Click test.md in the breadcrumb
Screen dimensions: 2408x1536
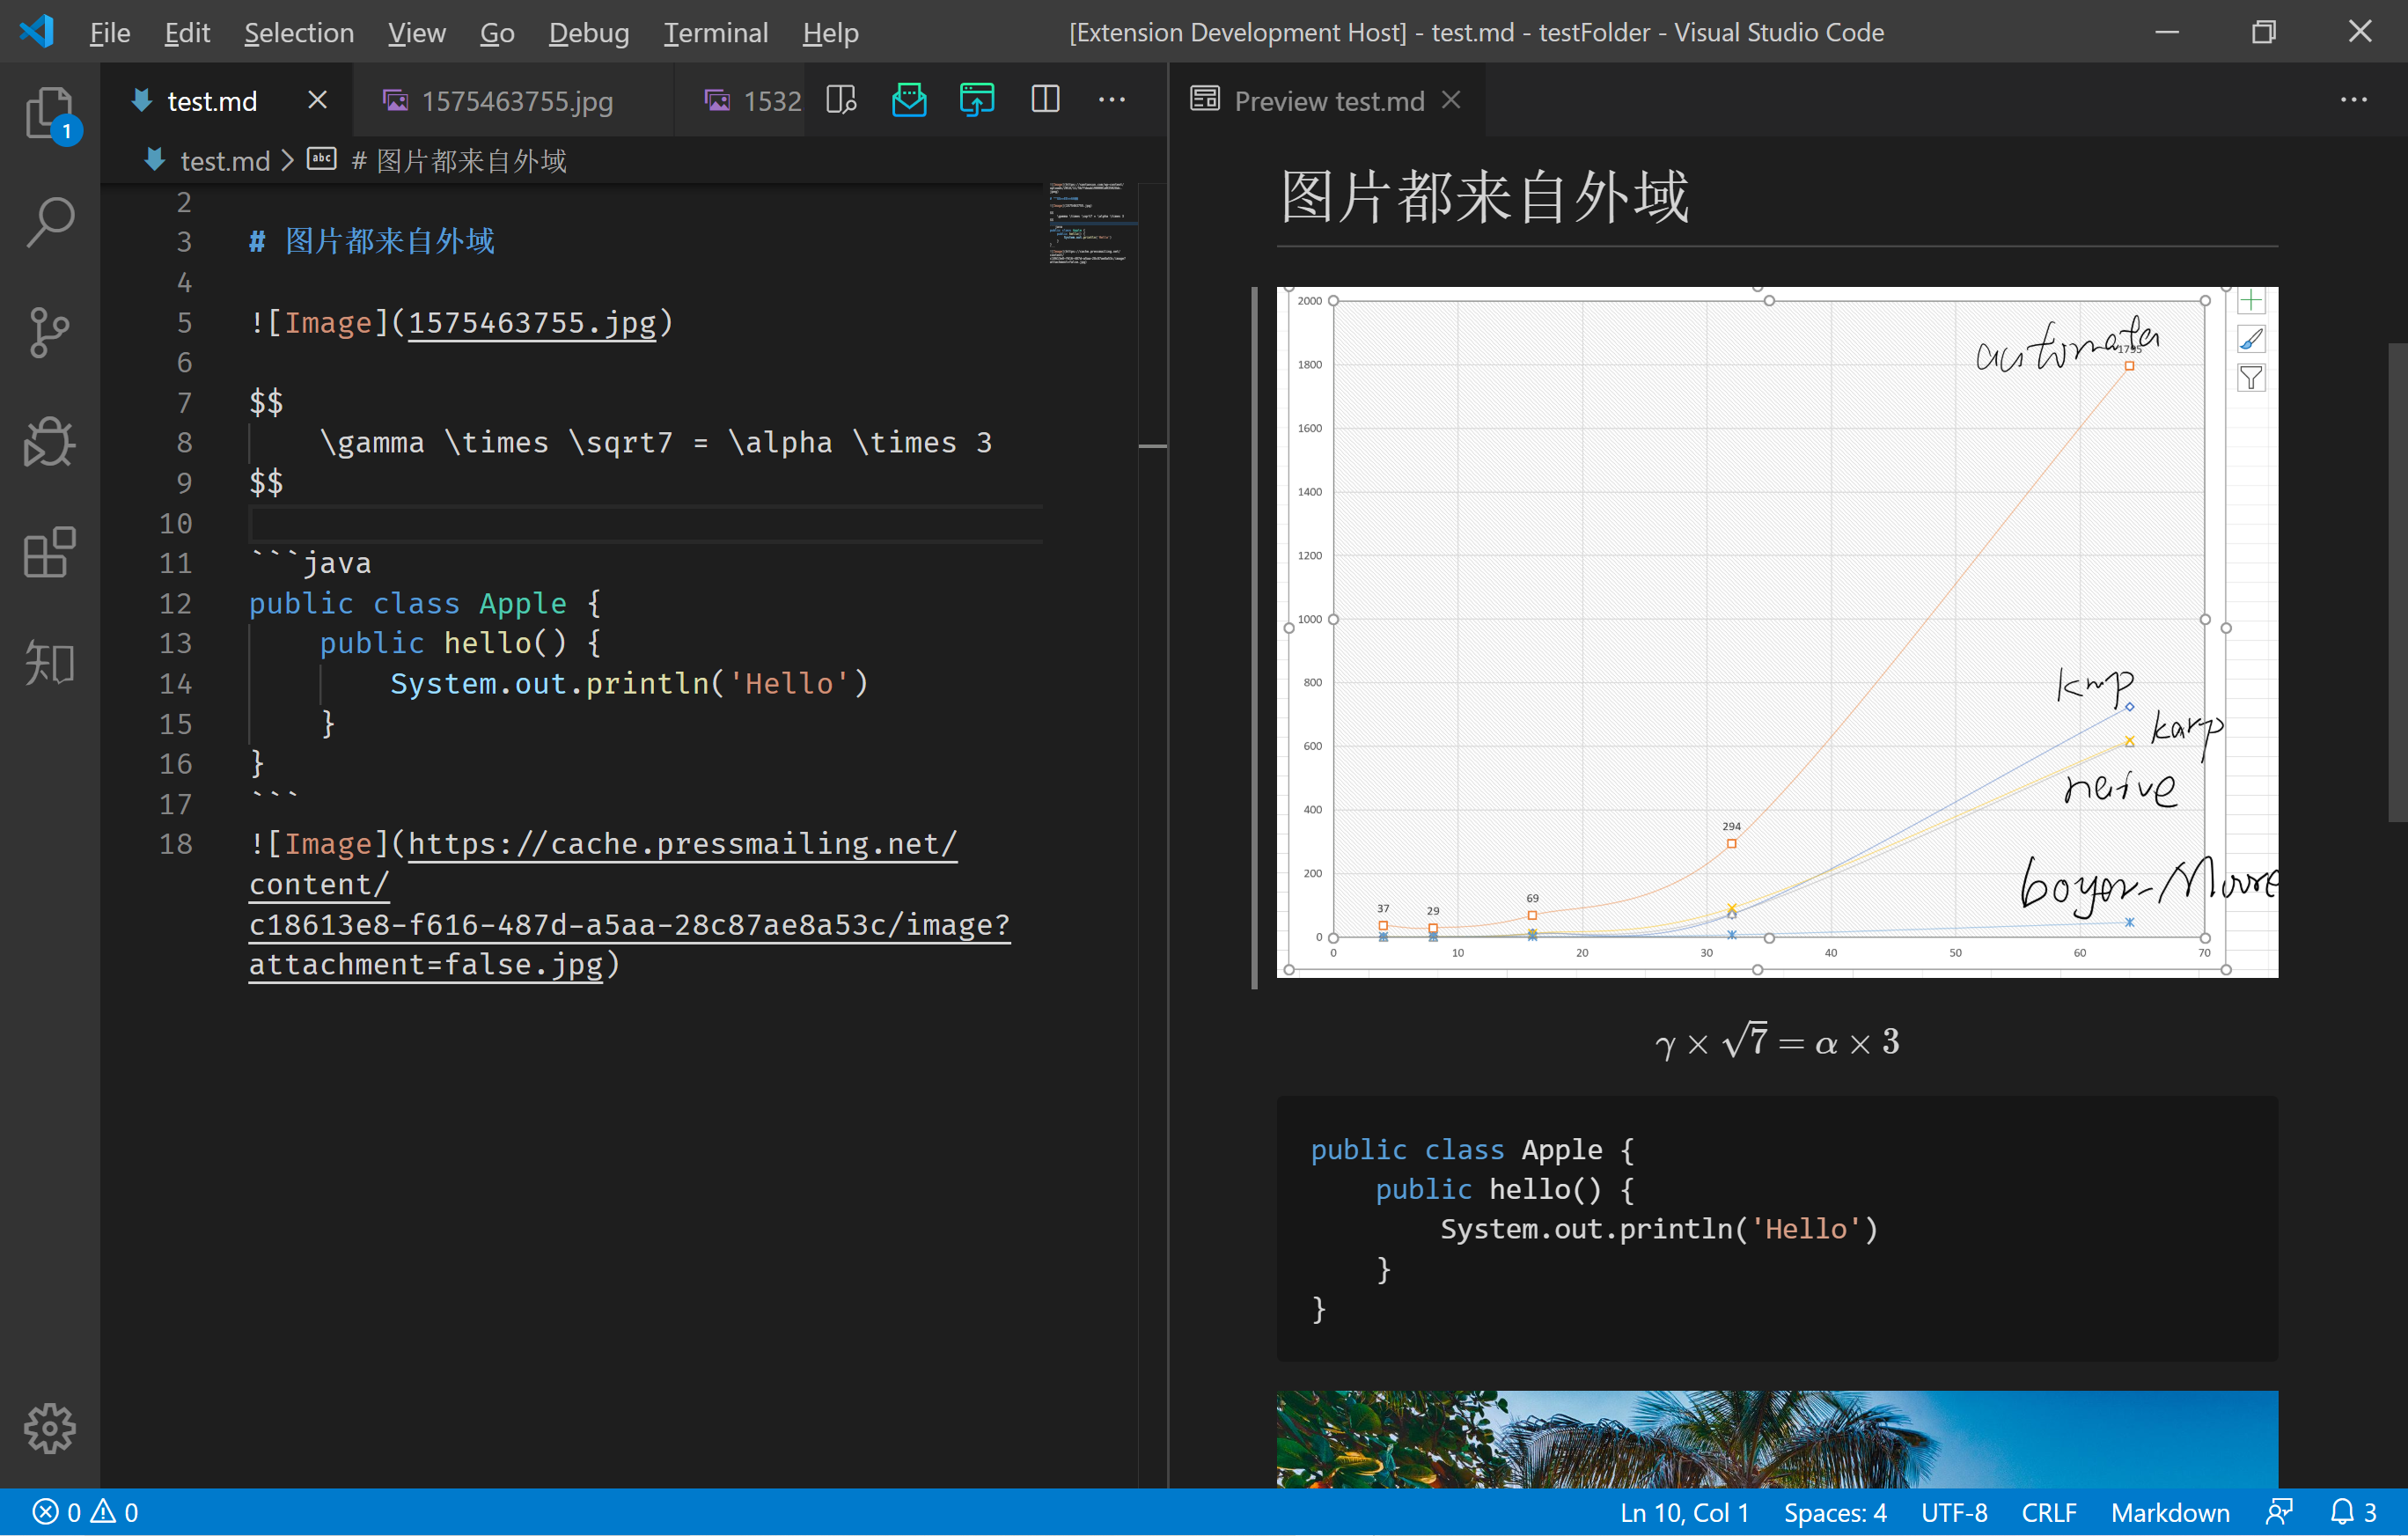click(224, 161)
